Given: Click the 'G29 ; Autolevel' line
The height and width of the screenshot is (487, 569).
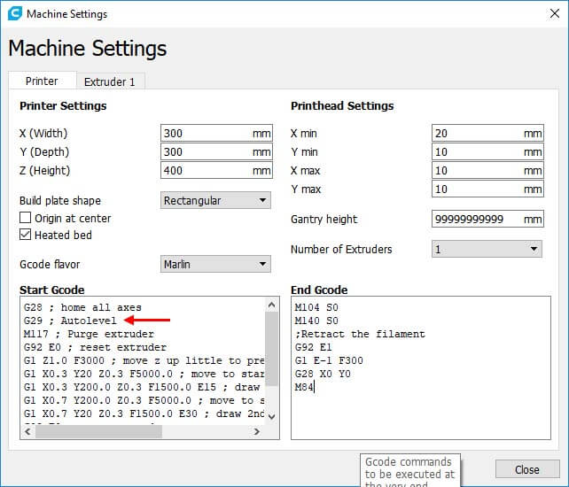Looking at the screenshot, I should point(70,321).
